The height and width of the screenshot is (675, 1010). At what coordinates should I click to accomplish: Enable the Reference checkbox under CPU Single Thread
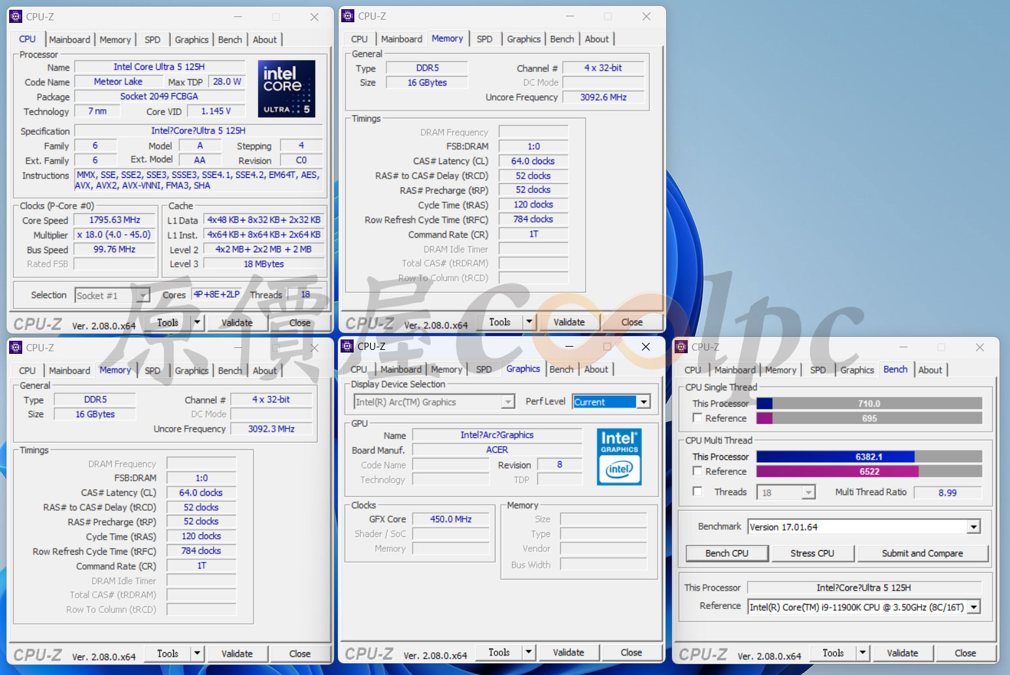pos(698,417)
